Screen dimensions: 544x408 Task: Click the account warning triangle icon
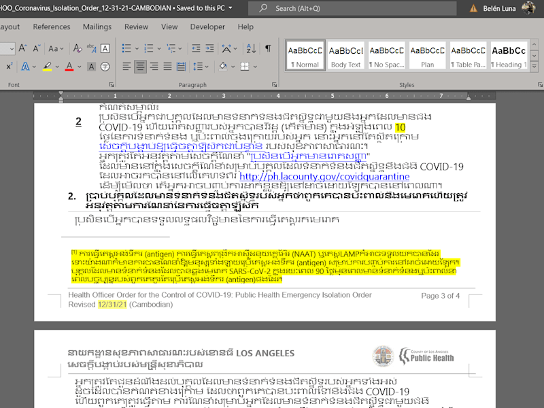pyautogui.click(x=473, y=8)
